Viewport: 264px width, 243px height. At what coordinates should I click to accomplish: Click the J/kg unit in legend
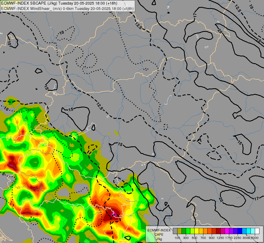[159, 239]
